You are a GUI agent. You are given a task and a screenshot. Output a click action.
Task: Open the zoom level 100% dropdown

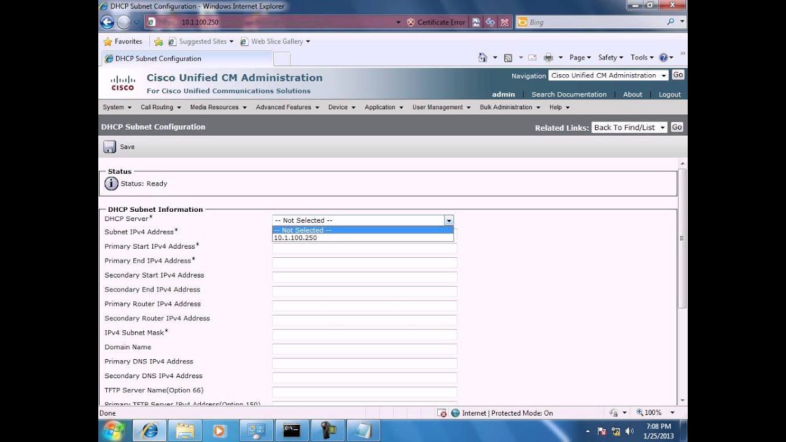click(x=672, y=413)
